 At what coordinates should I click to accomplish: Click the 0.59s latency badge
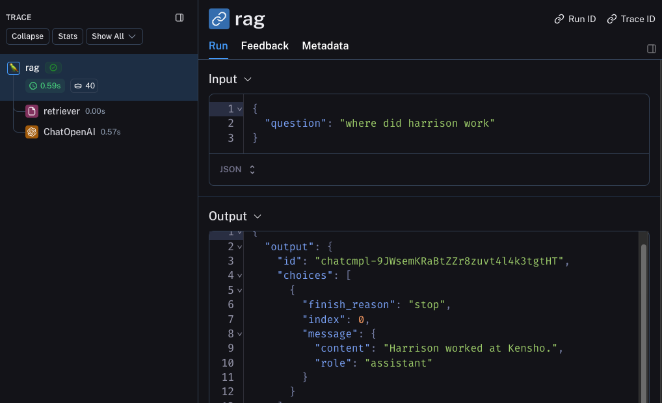point(45,86)
